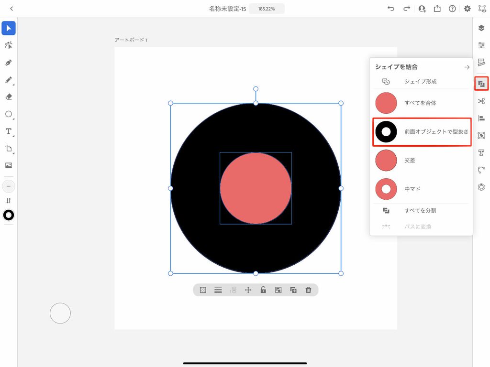The height and width of the screenshot is (367, 490).
Task: Go back using the top-left chevron
Action: pyautogui.click(x=11, y=9)
